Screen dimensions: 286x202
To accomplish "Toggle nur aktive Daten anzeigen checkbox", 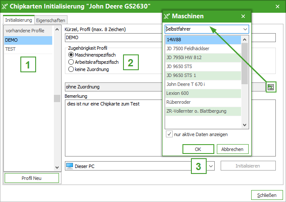I will pos(169,134).
